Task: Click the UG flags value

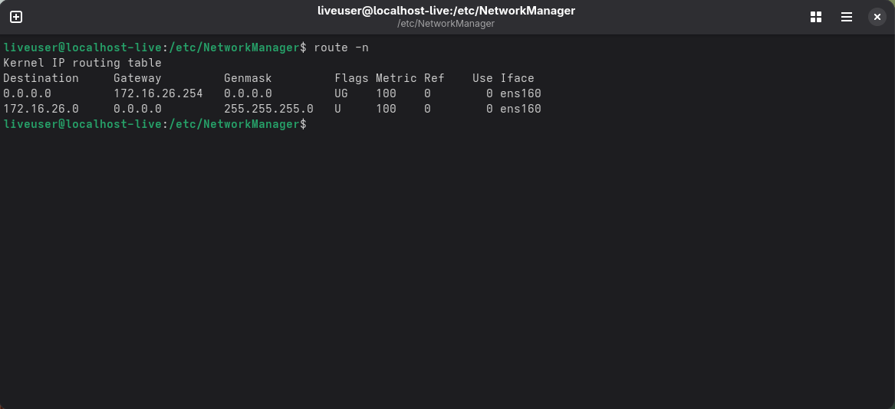Action: click(341, 93)
